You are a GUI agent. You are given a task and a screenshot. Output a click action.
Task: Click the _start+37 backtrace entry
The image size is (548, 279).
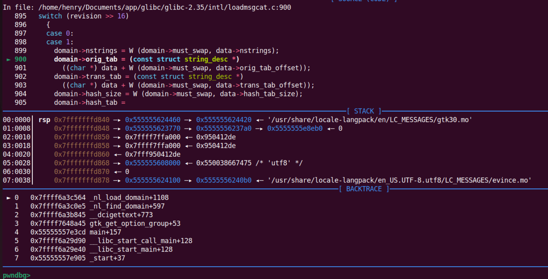click(107, 258)
